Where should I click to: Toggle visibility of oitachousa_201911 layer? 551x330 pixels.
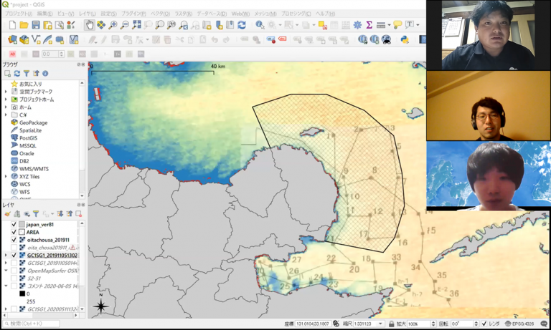[x=14, y=240]
